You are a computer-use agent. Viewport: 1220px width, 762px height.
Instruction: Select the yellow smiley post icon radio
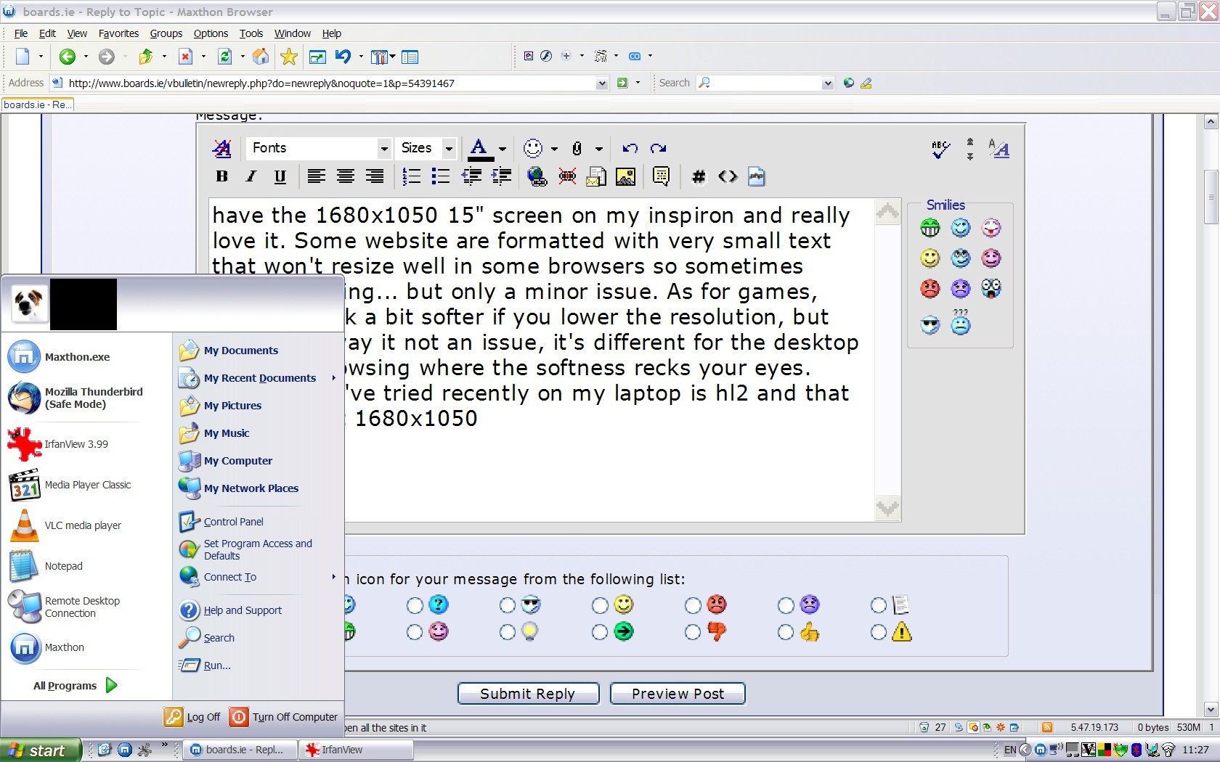point(600,605)
